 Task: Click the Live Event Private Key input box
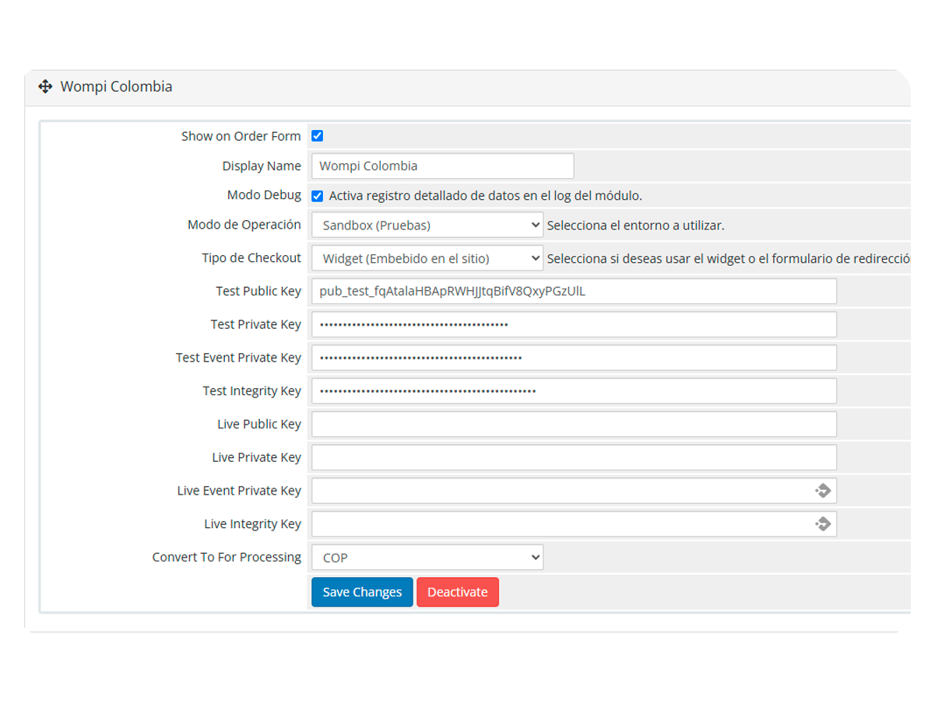coord(545,491)
